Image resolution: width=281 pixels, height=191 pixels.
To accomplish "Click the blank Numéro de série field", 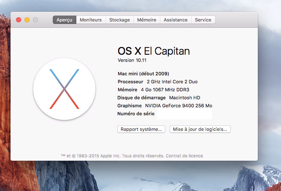I will coord(184,114).
